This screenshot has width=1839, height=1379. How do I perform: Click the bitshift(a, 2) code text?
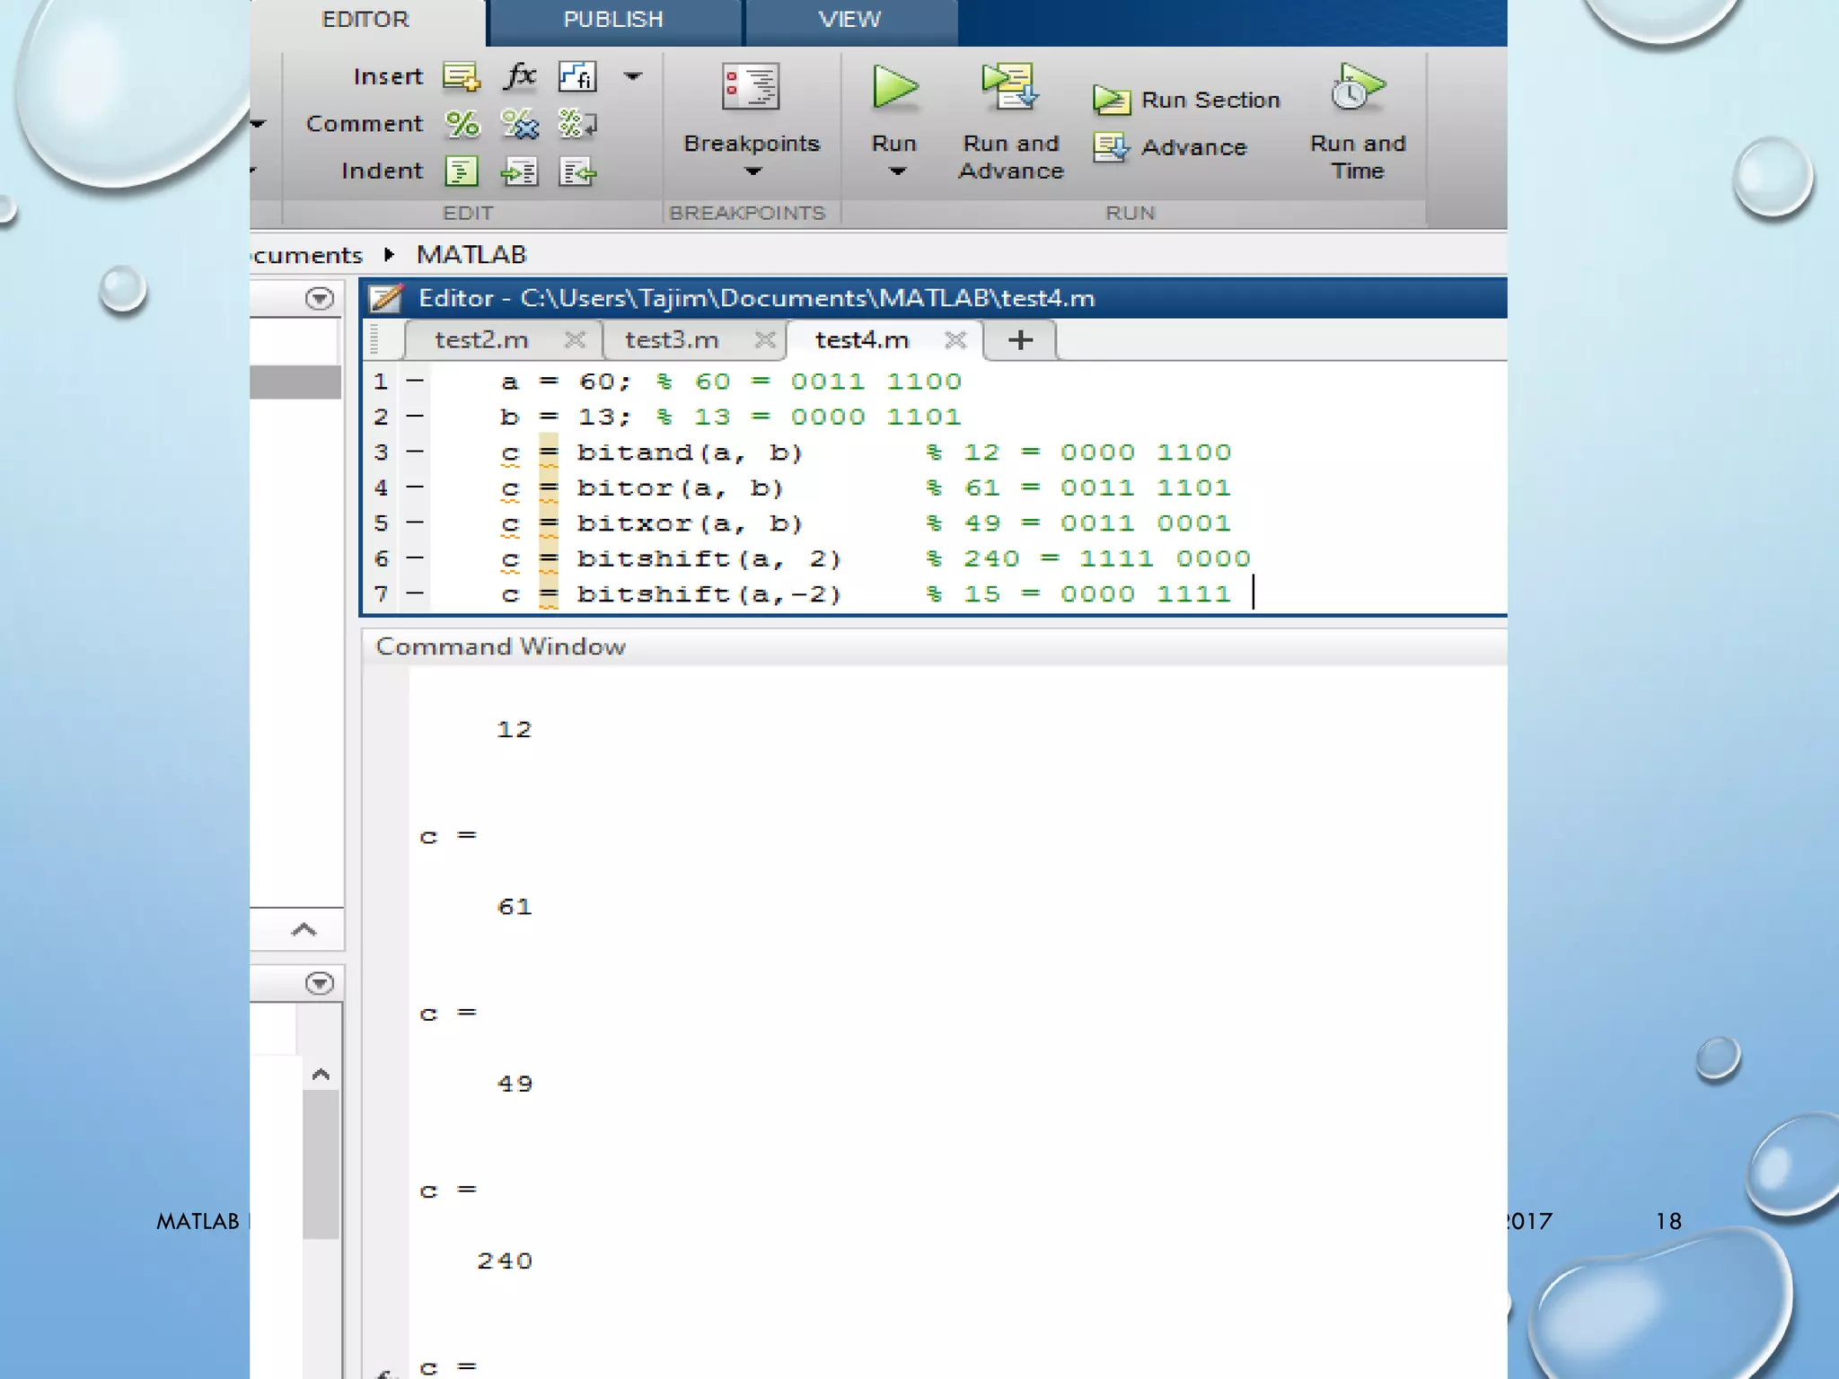709,558
